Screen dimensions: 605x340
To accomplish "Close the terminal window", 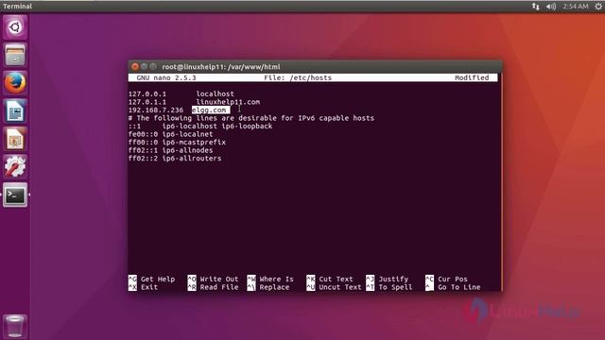I will (x=135, y=67).
